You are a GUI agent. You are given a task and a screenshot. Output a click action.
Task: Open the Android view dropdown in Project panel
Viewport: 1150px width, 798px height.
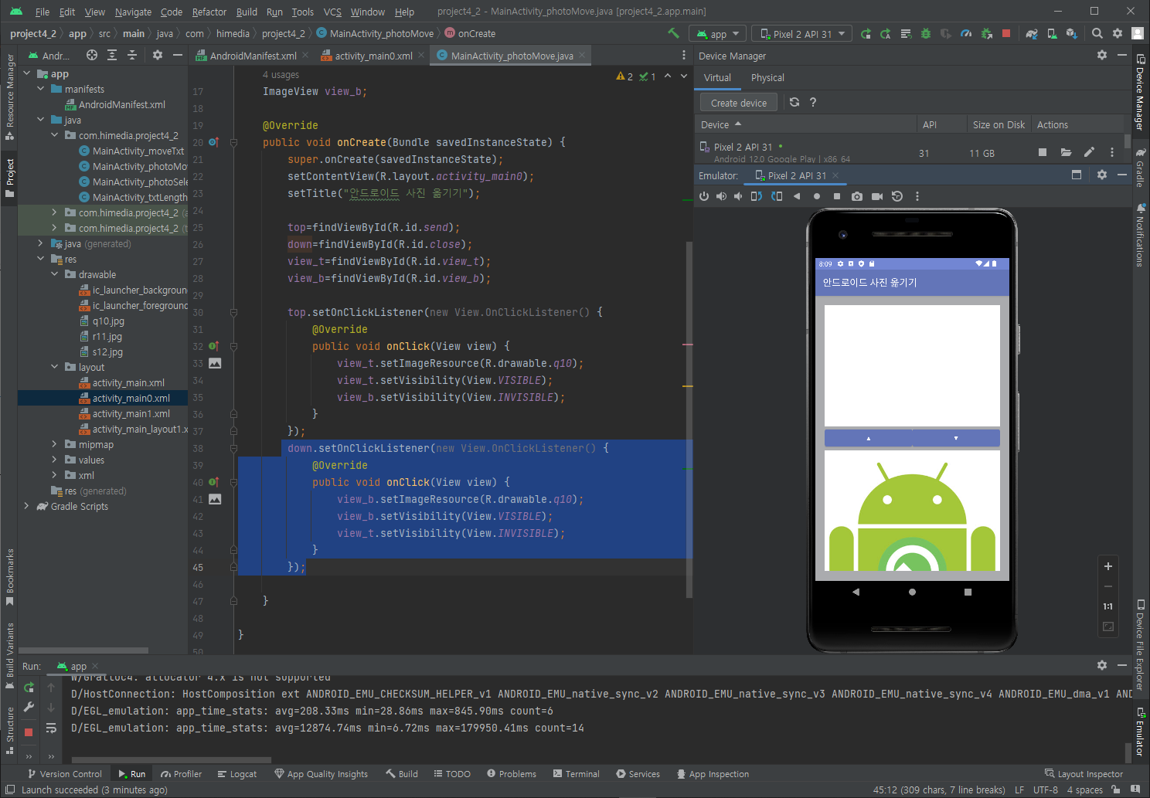pos(49,56)
